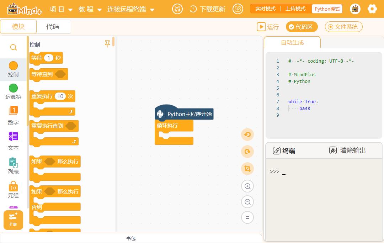Viewport: 384px width, 243px height.
Task: Click the redo button on canvas
Action: click(247, 152)
